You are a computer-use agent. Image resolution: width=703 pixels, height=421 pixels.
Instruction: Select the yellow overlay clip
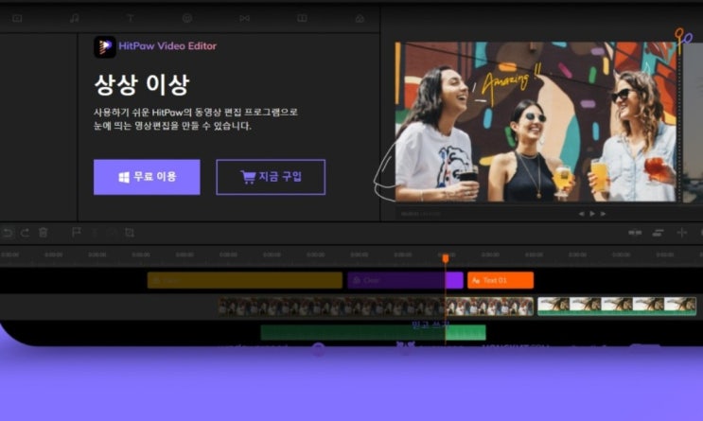click(245, 280)
